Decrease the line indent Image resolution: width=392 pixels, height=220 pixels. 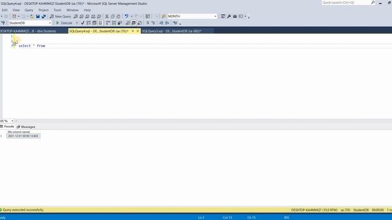pos(161,23)
